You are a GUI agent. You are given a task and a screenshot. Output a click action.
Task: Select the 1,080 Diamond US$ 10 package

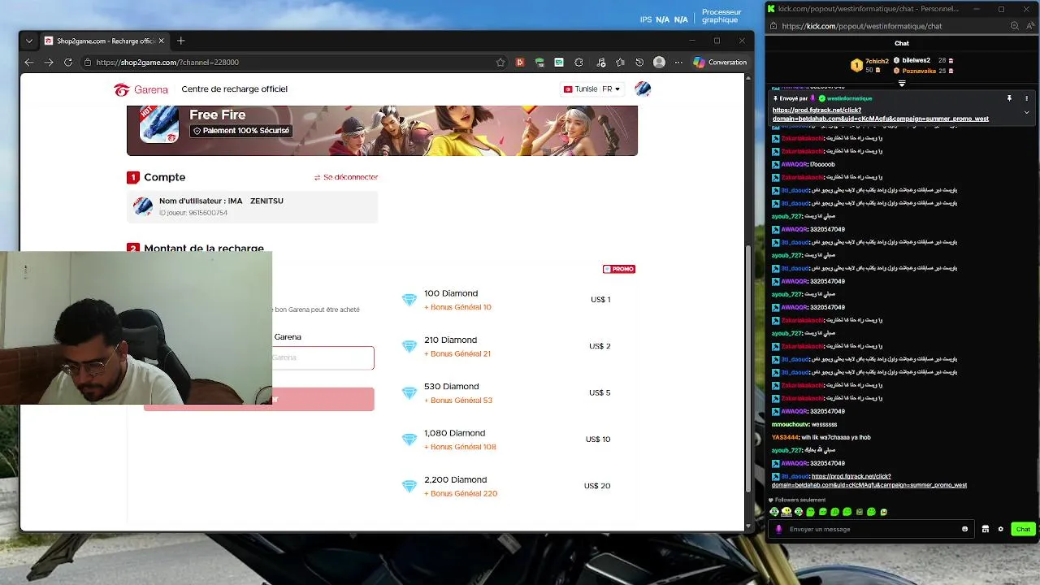point(517,440)
